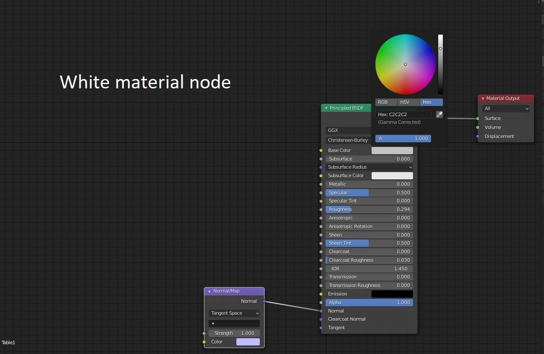Screen dimensions: 544x354
Task: Adjust the Sheen Tint slider
Action: click(369, 243)
